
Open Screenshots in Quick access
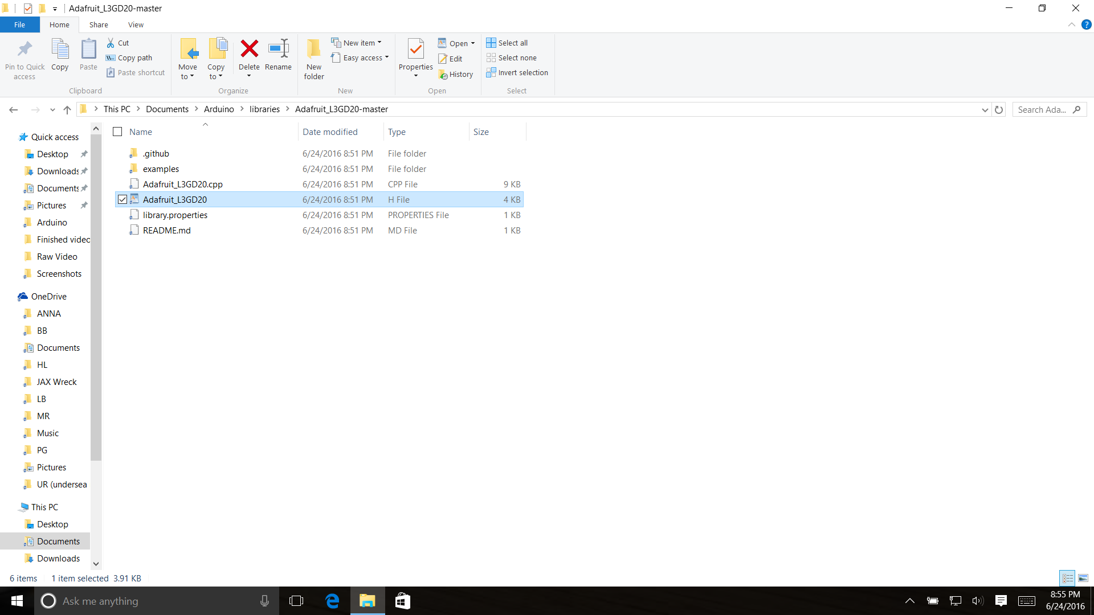point(59,273)
